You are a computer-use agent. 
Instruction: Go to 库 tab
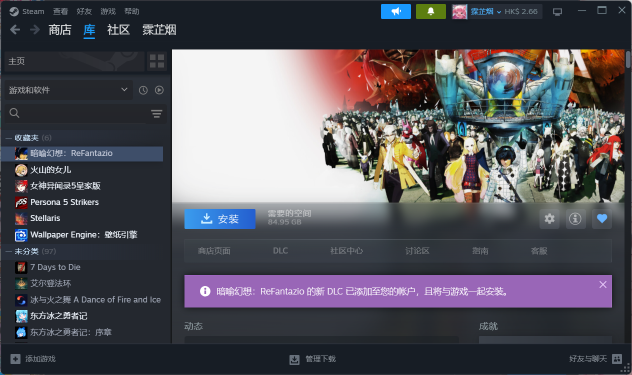(89, 29)
